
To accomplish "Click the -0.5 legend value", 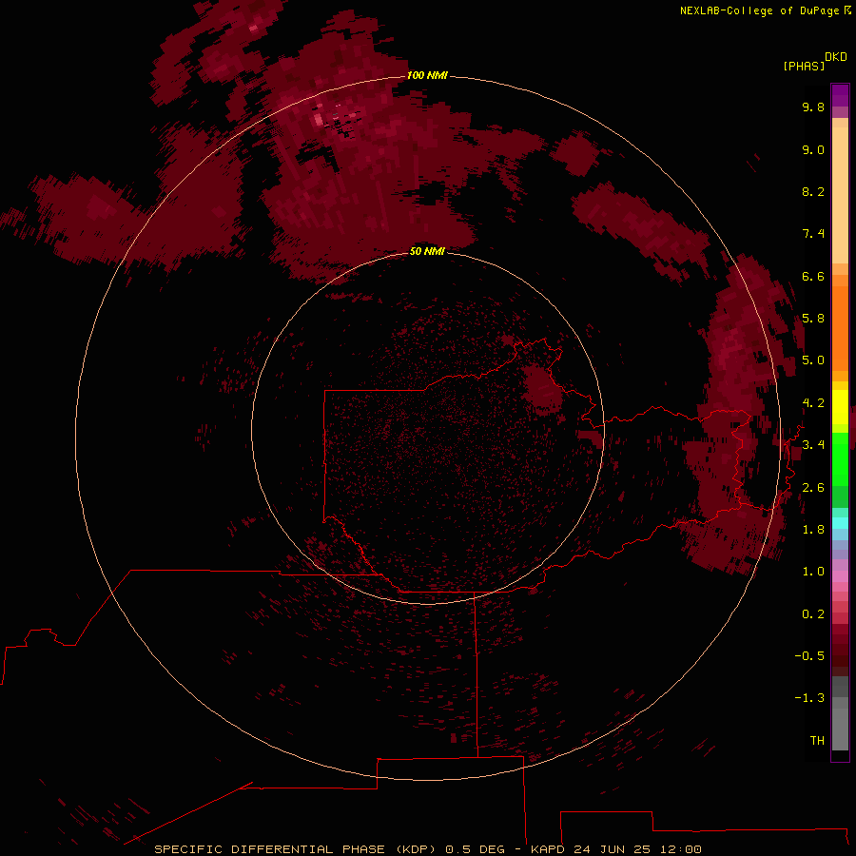I will (x=809, y=656).
